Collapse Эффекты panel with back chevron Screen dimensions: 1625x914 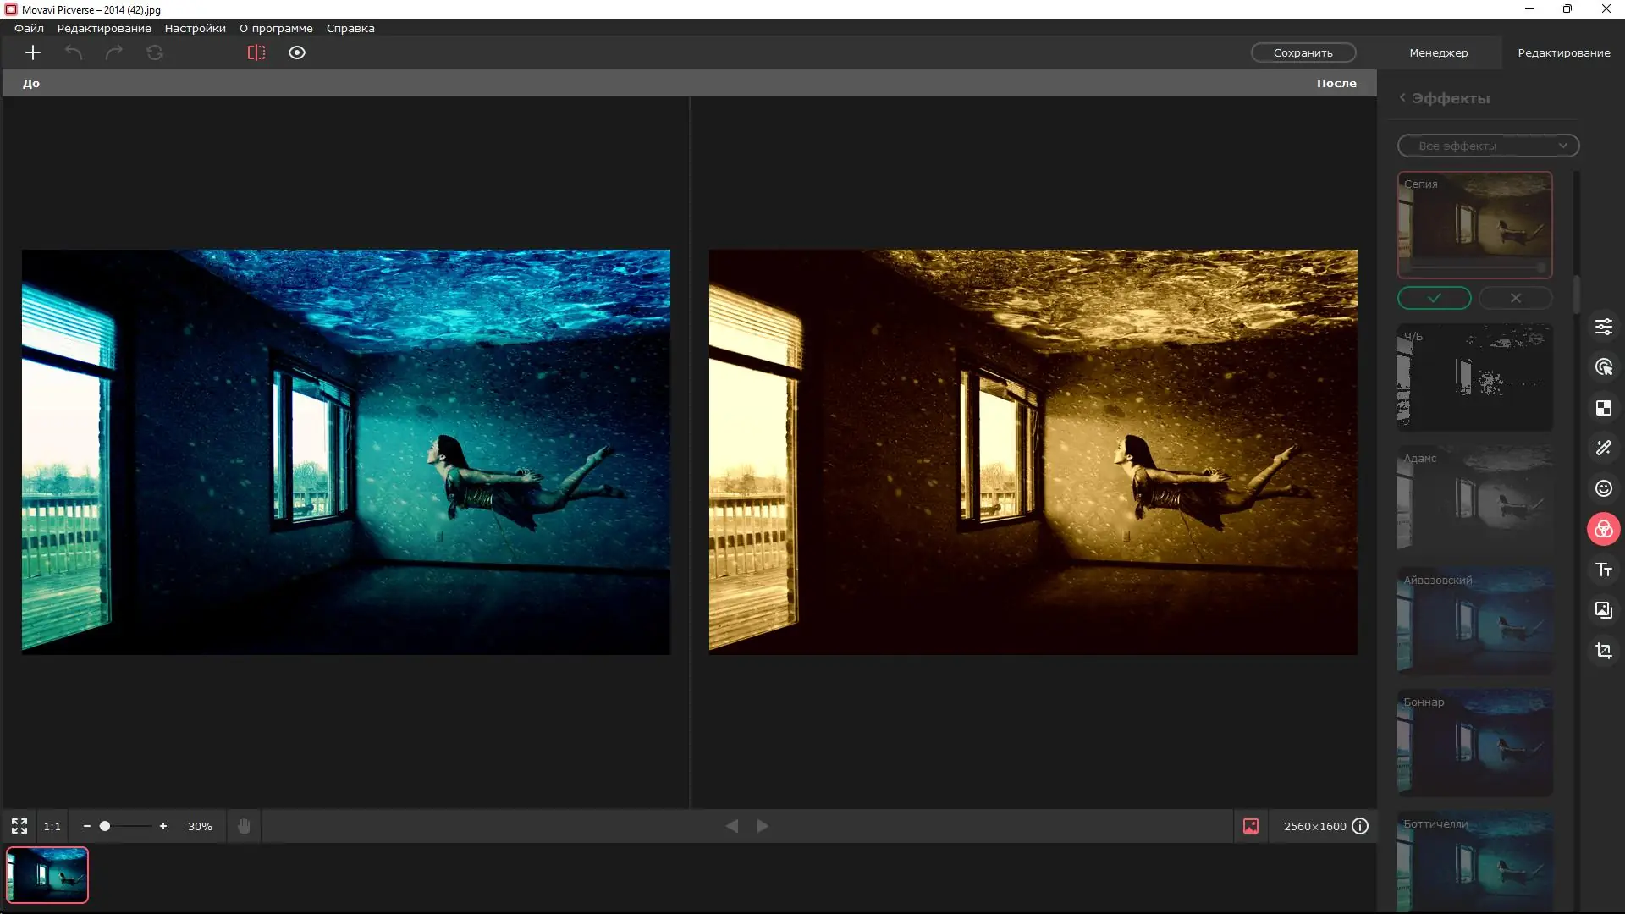pos(1402,97)
